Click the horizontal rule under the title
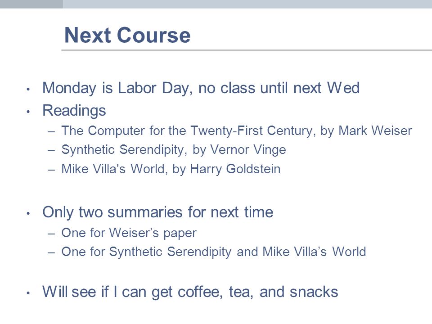Screen dimensions: 432x324 coord(247,50)
